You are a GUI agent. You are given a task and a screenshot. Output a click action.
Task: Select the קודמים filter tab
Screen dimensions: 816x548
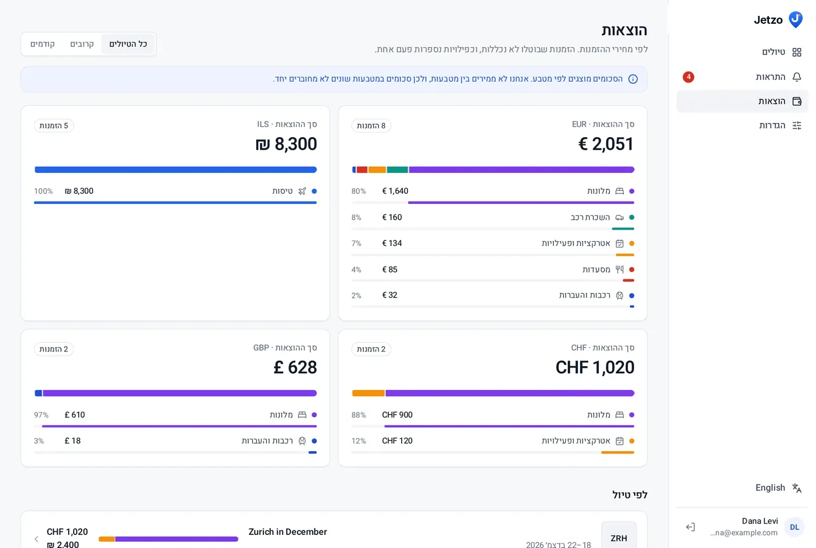coord(42,44)
